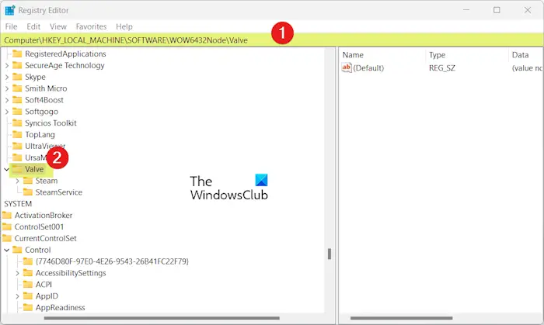Select the RegisteredApplications folder icon
Viewport: 544px width, 325px height.
click(x=17, y=54)
